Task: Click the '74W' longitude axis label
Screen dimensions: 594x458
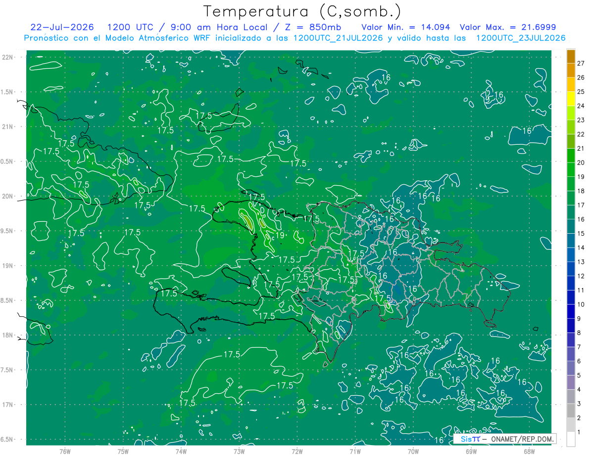Action: point(181,451)
